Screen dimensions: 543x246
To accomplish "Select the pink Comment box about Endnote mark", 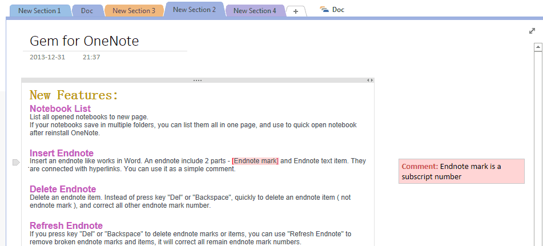I will point(461,171).
